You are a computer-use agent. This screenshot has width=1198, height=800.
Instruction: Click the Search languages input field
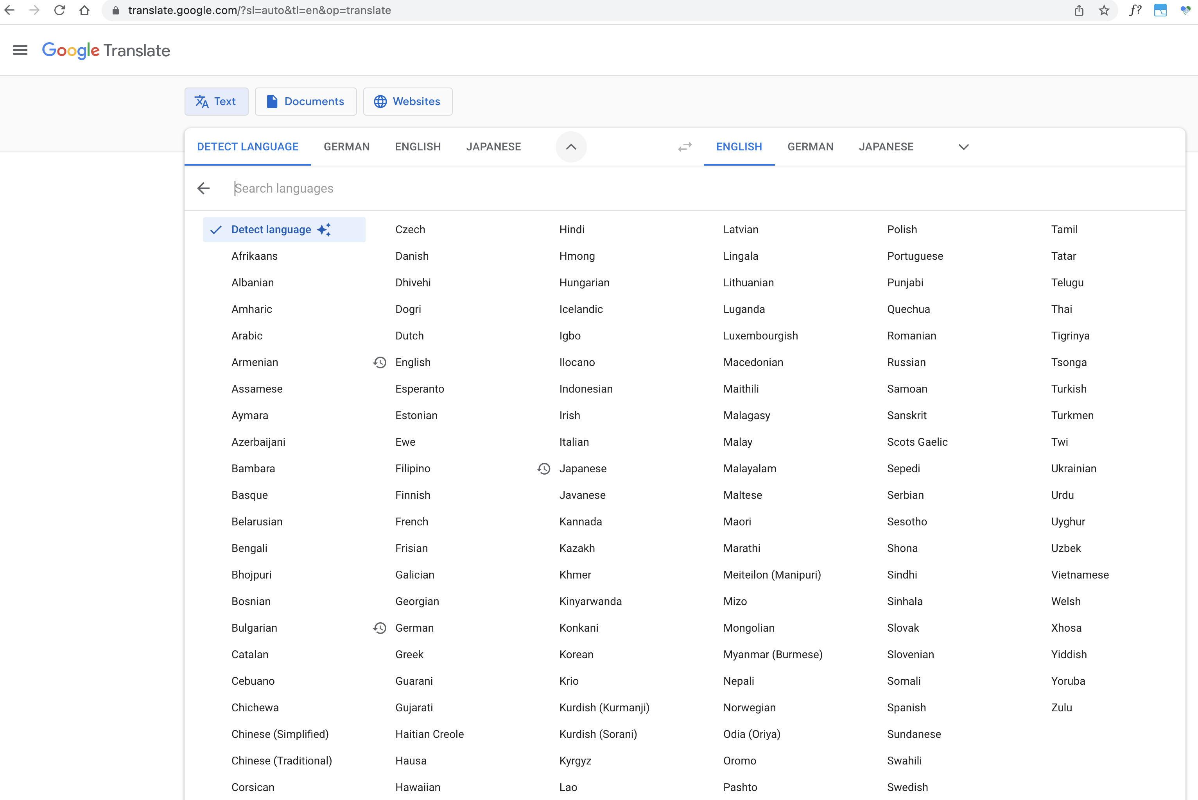click(x=357, y=188)
